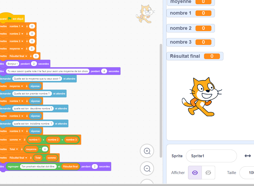
Task: Click the 'Bonjour !' text field
Action: [x=13, y=64]
